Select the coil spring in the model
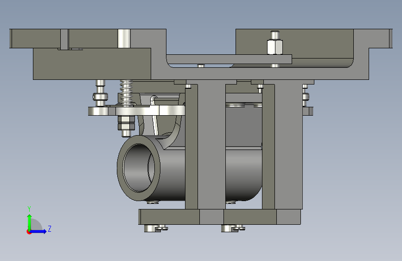402x261 pixels. coord(127,92)
